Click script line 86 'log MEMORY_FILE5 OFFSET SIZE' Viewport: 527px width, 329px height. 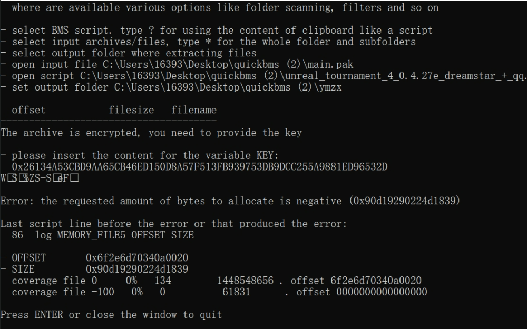point(103,235)
